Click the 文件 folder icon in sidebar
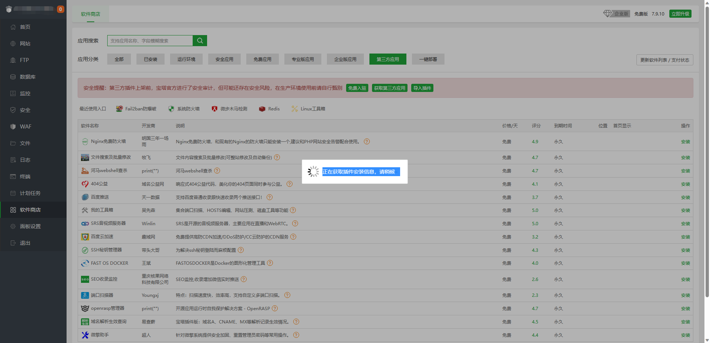Screen dimensions: 710x343 (x=13, y=143)
